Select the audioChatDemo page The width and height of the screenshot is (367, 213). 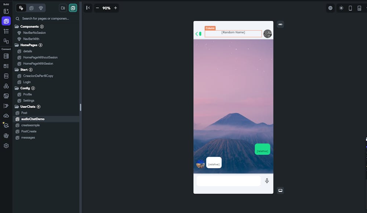coord(33,119)
